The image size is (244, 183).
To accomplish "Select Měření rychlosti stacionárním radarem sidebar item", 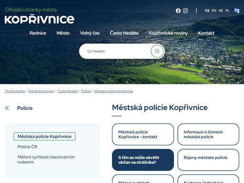I will [x=46, y=160].
